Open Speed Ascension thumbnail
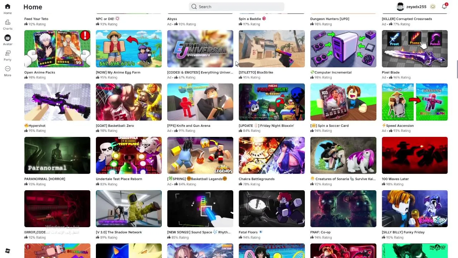 pyautogui.click(x=415, y=102)
